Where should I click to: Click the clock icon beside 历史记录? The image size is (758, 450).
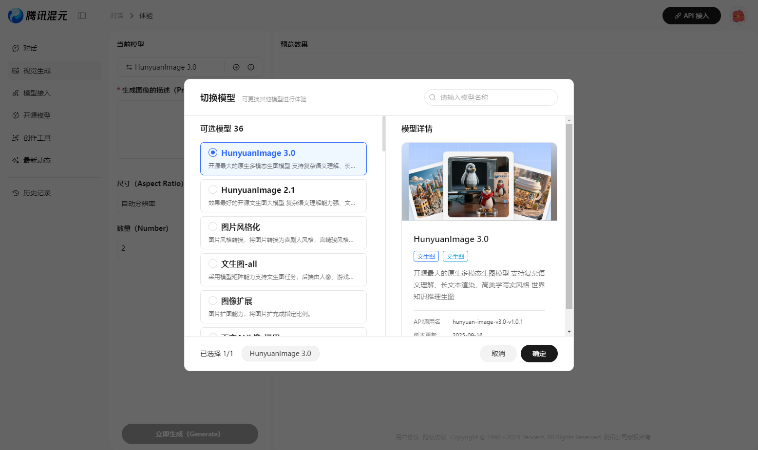pyautogui.click(x=16, y=193)
